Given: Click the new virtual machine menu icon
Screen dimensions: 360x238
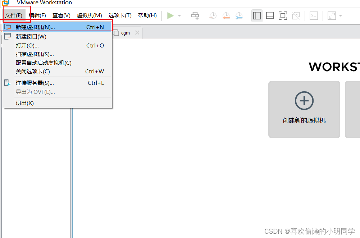Looking at the screenshot, I should [x=8, y=27].
